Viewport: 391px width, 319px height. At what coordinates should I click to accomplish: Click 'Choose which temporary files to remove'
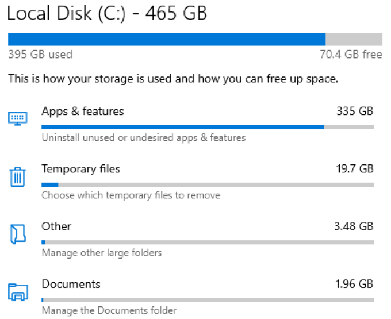(131, 195)
